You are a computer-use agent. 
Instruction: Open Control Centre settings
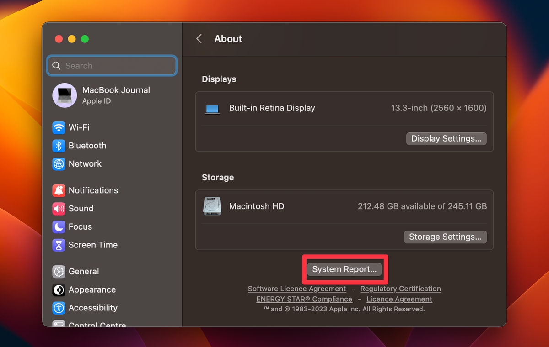[x=59, y=324]
